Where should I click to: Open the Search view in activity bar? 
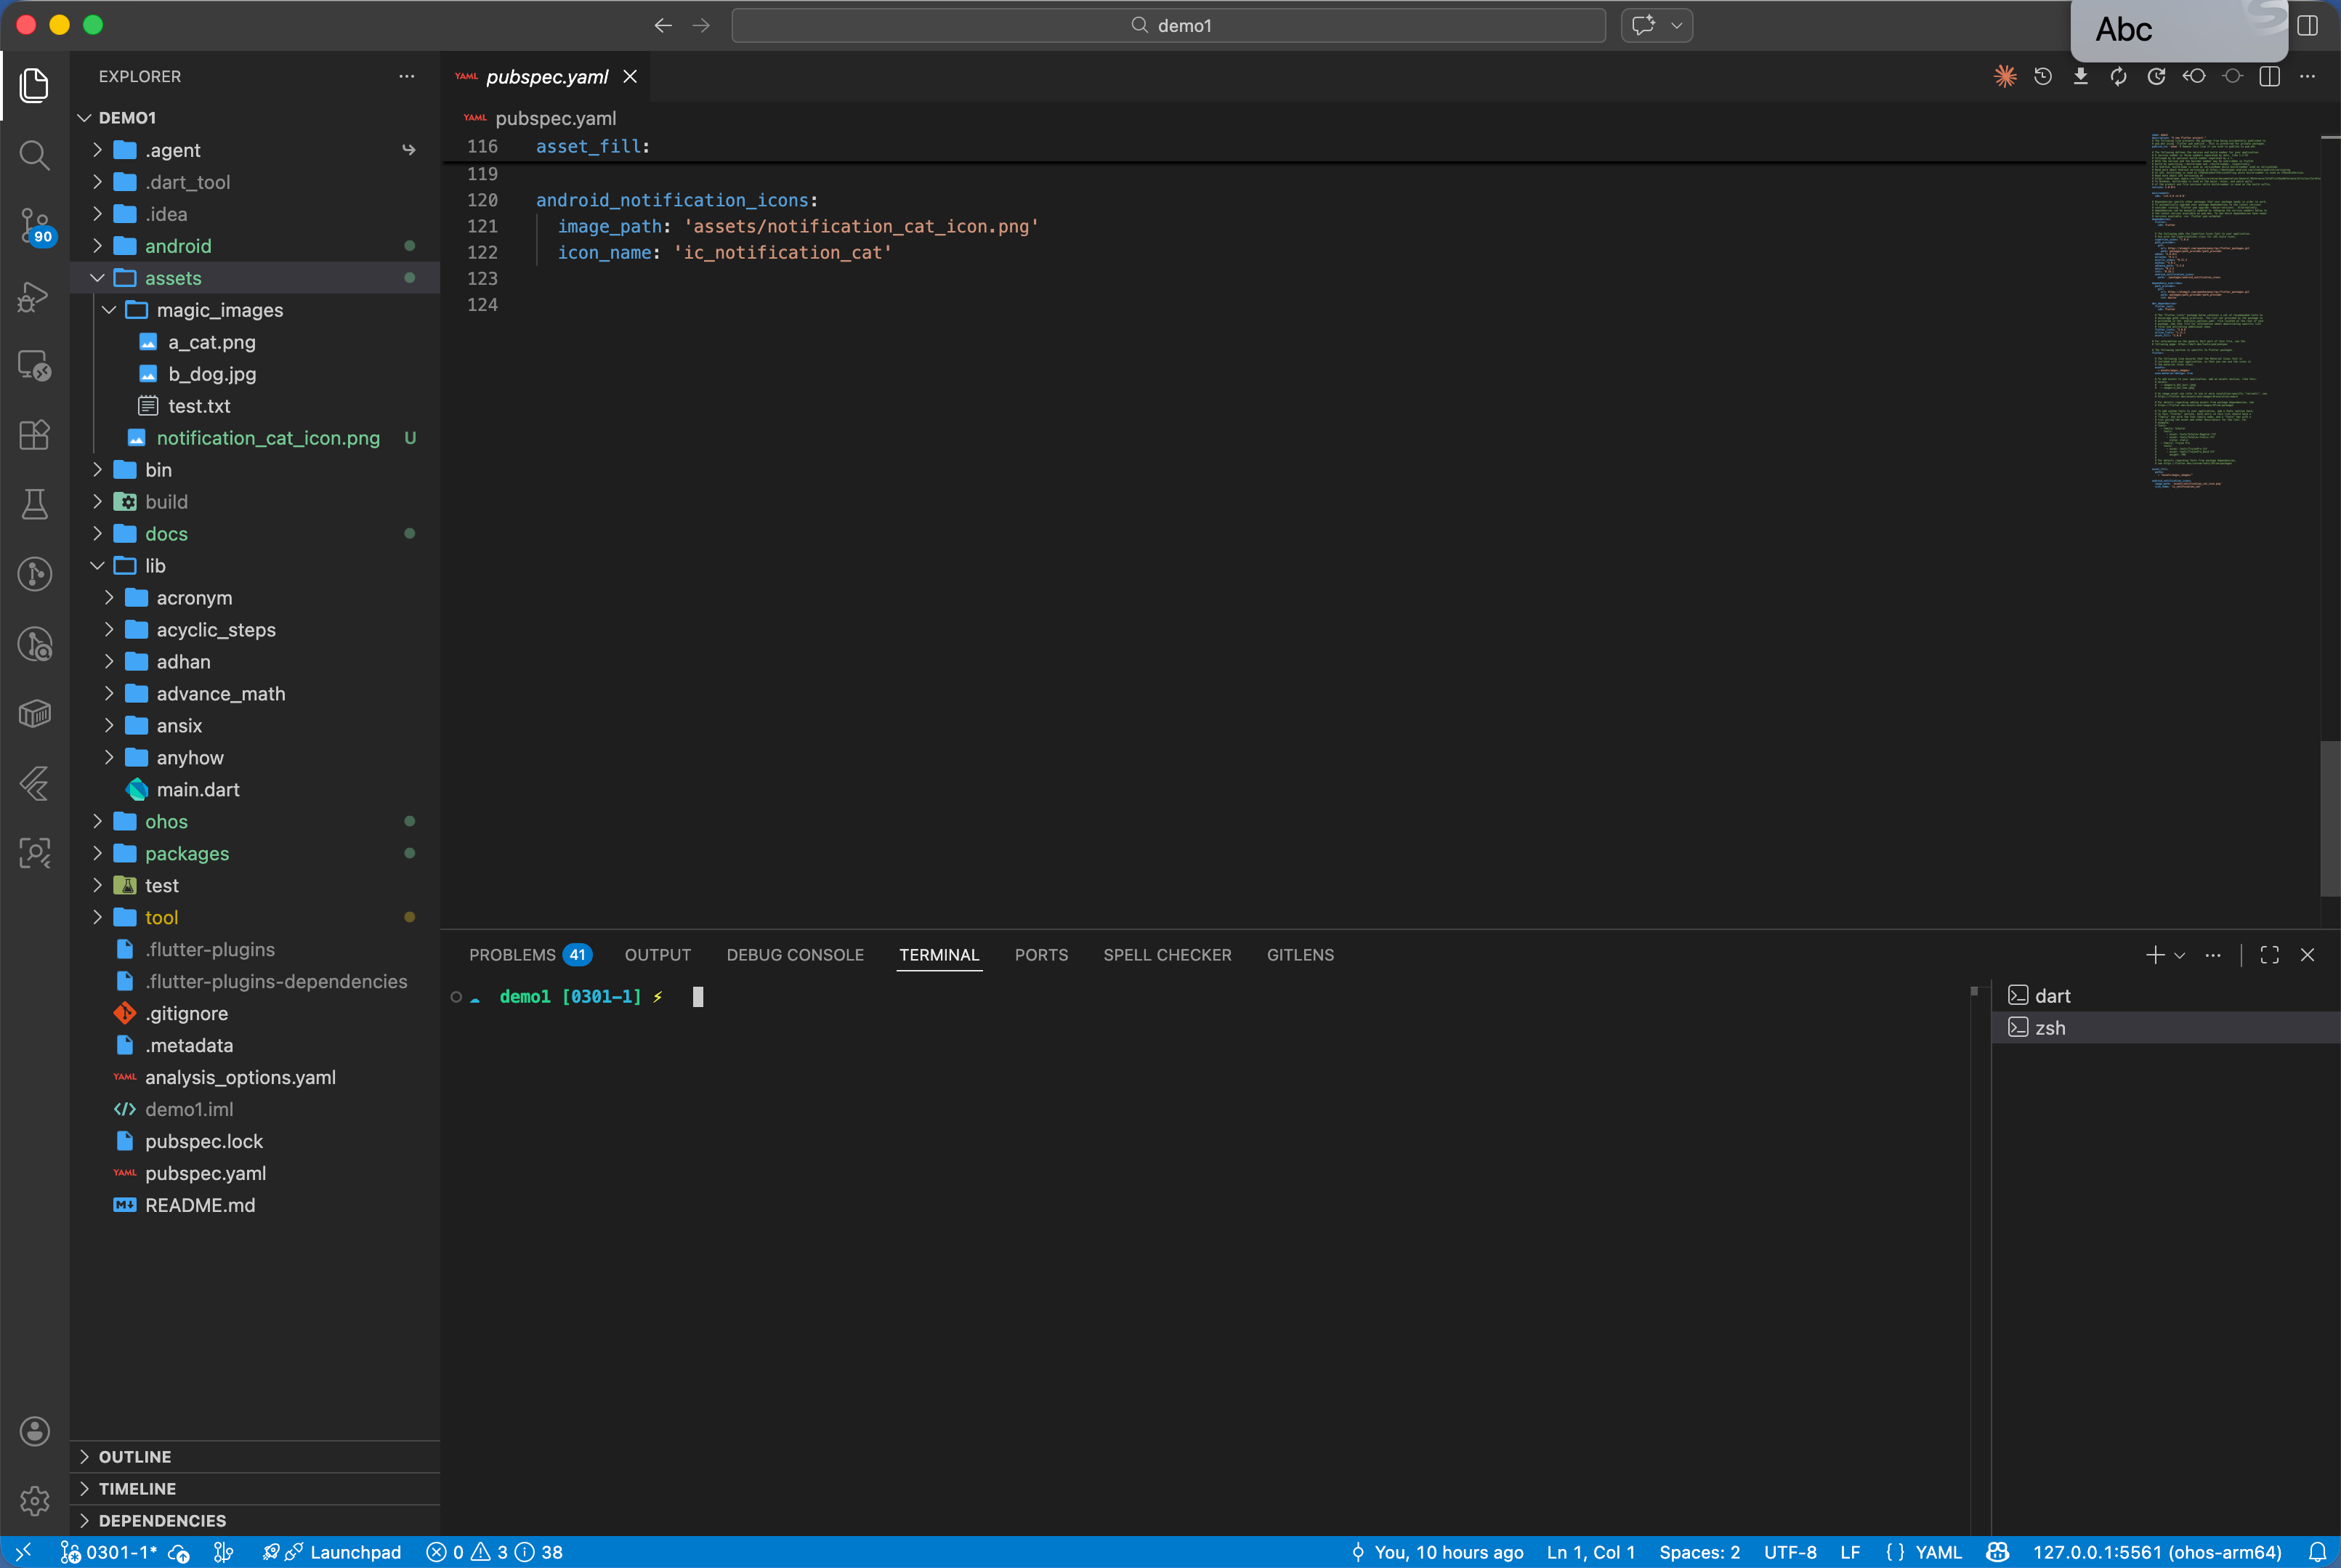click(x=34, y=155)
